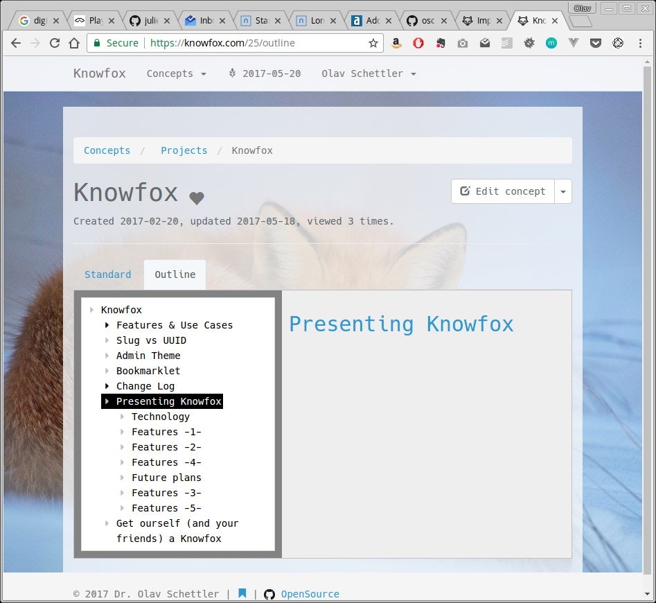
Task: Toggle the favorite heart next to Knowfox title
Action: (x=197, y=198)
